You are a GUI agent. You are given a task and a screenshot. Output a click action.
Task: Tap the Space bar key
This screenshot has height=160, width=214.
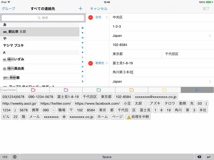pos(107,157)
